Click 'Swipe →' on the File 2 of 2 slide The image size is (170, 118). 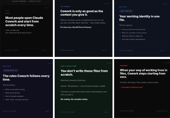[x=48, y=111]
